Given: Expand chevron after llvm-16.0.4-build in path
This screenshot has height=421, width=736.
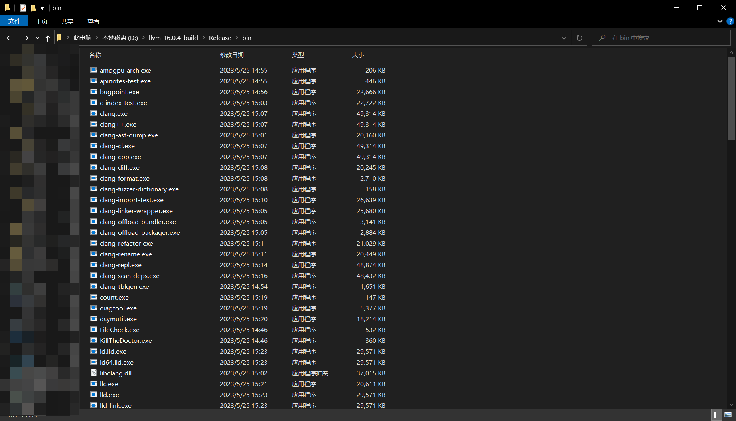Looking at the screenshot, I should (204, 38).
